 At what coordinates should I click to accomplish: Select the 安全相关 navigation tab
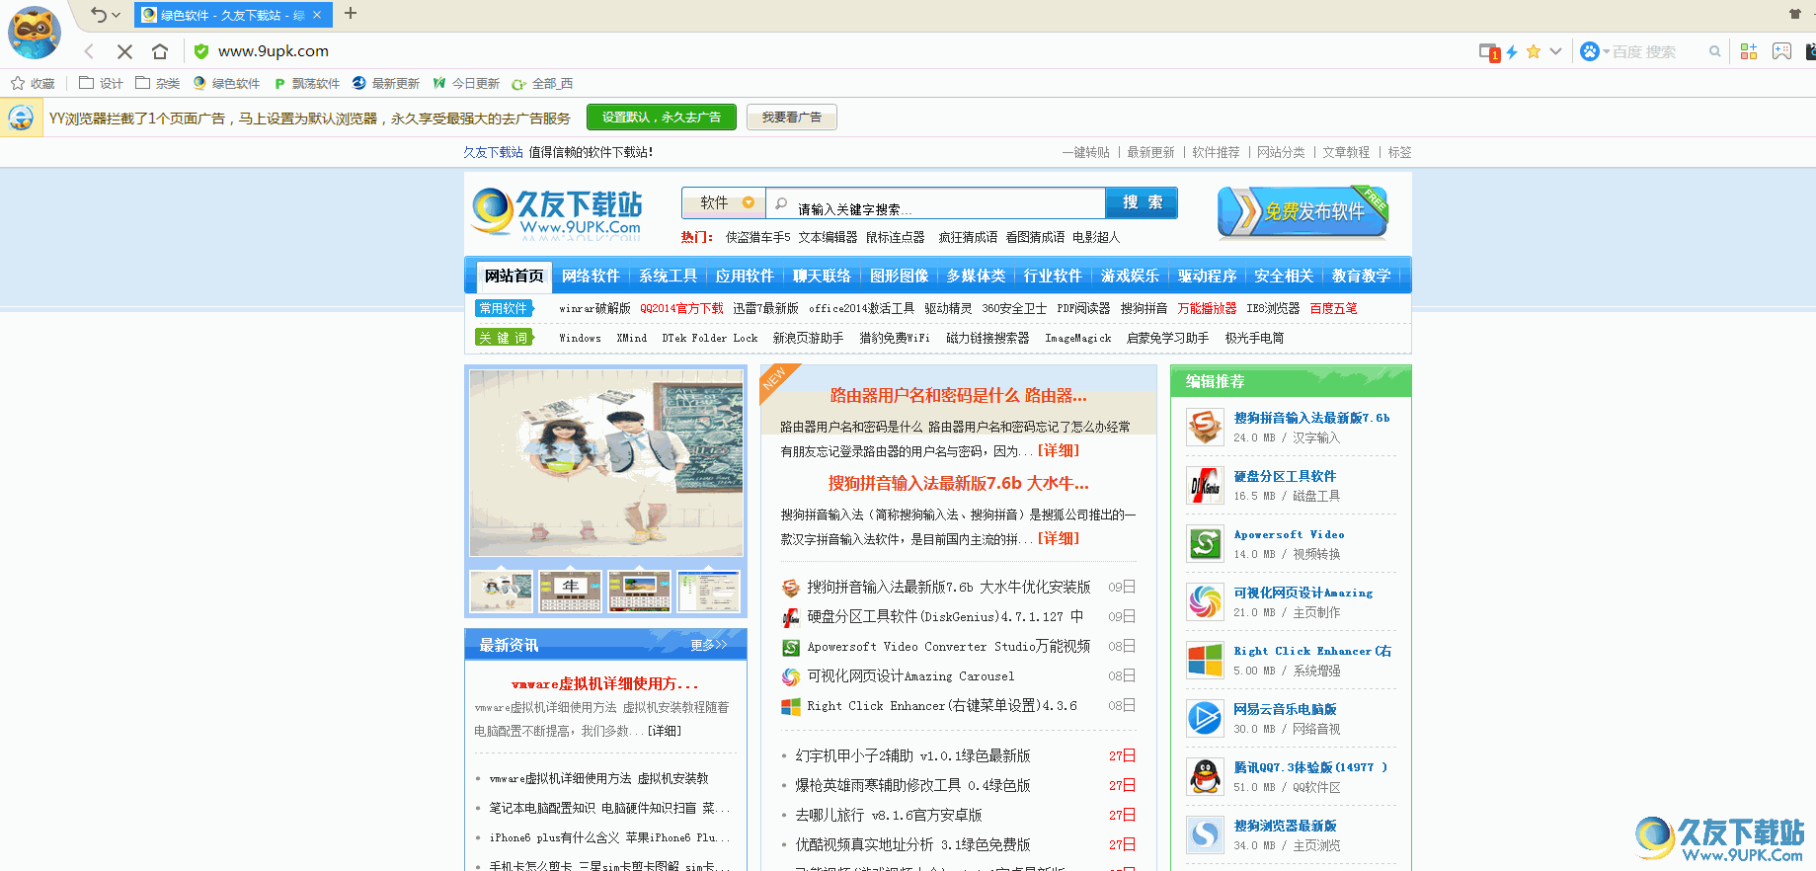tap(1284, 277)
